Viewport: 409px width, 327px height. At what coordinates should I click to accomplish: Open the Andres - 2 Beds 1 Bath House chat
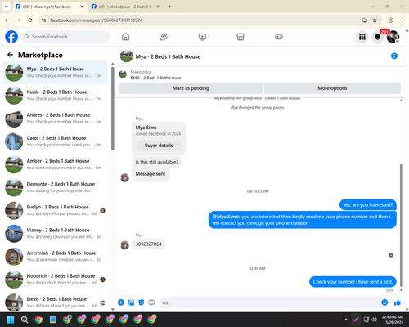(x=56, y=119)
